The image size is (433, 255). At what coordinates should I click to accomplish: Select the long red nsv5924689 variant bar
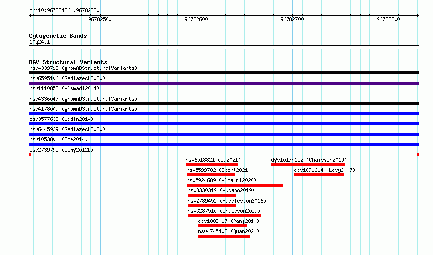coord(235,185)
